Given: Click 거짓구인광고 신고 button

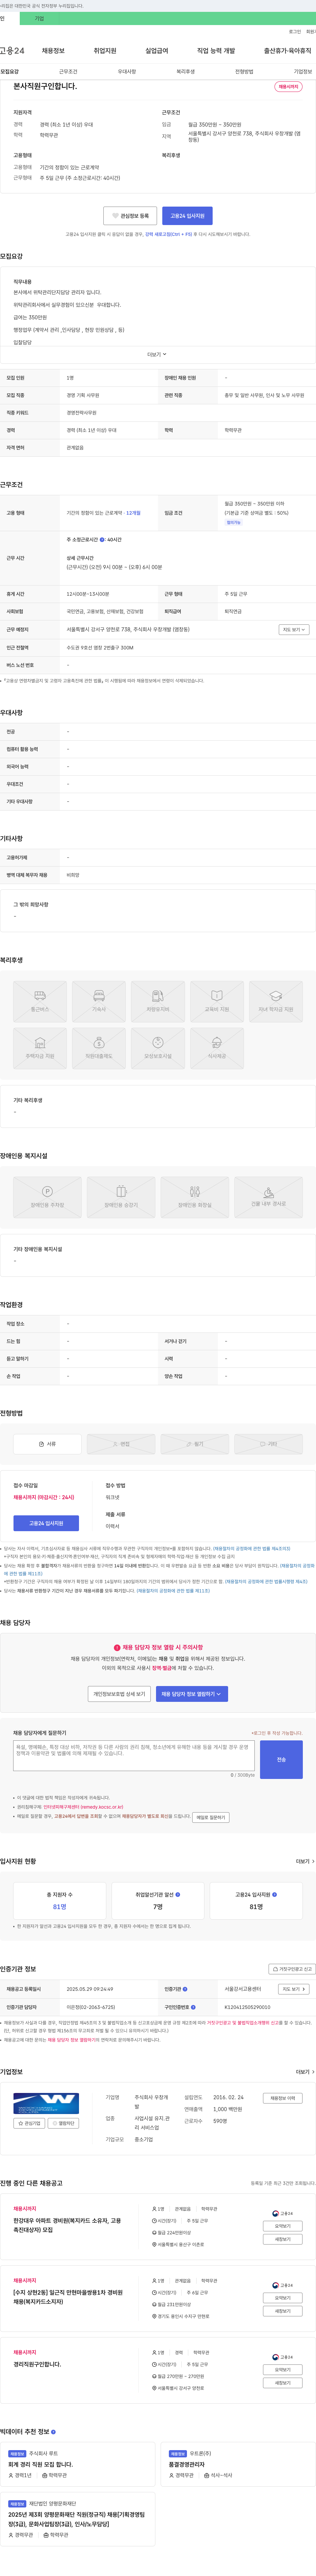Looking at the screenshot, I should click(292, 1969).
